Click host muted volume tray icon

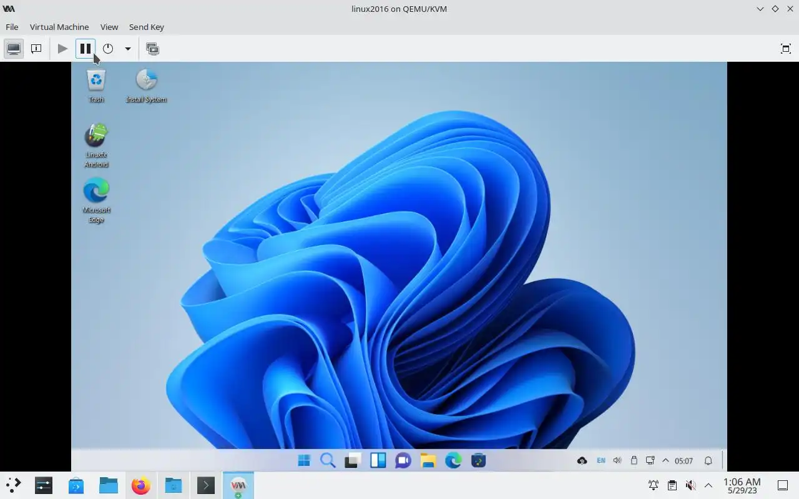[690, 485]
